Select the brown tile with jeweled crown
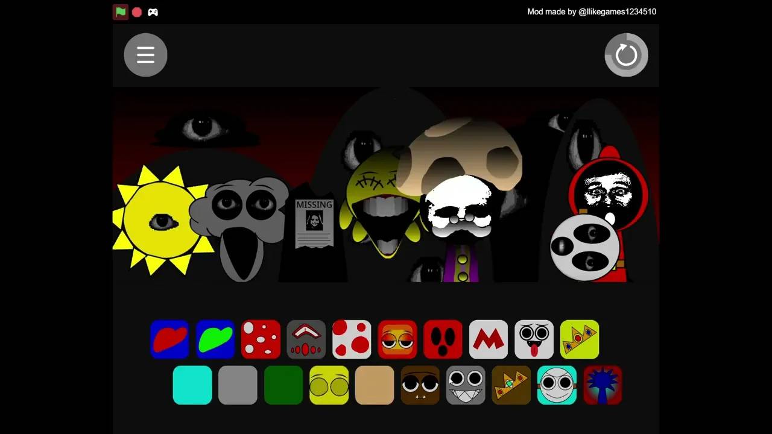The width and height of the screenshot is (772, 434). point(511,385)
